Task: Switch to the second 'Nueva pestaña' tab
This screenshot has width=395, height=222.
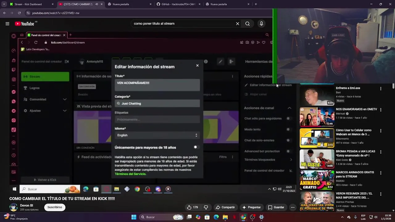Action: pos(228,4)
